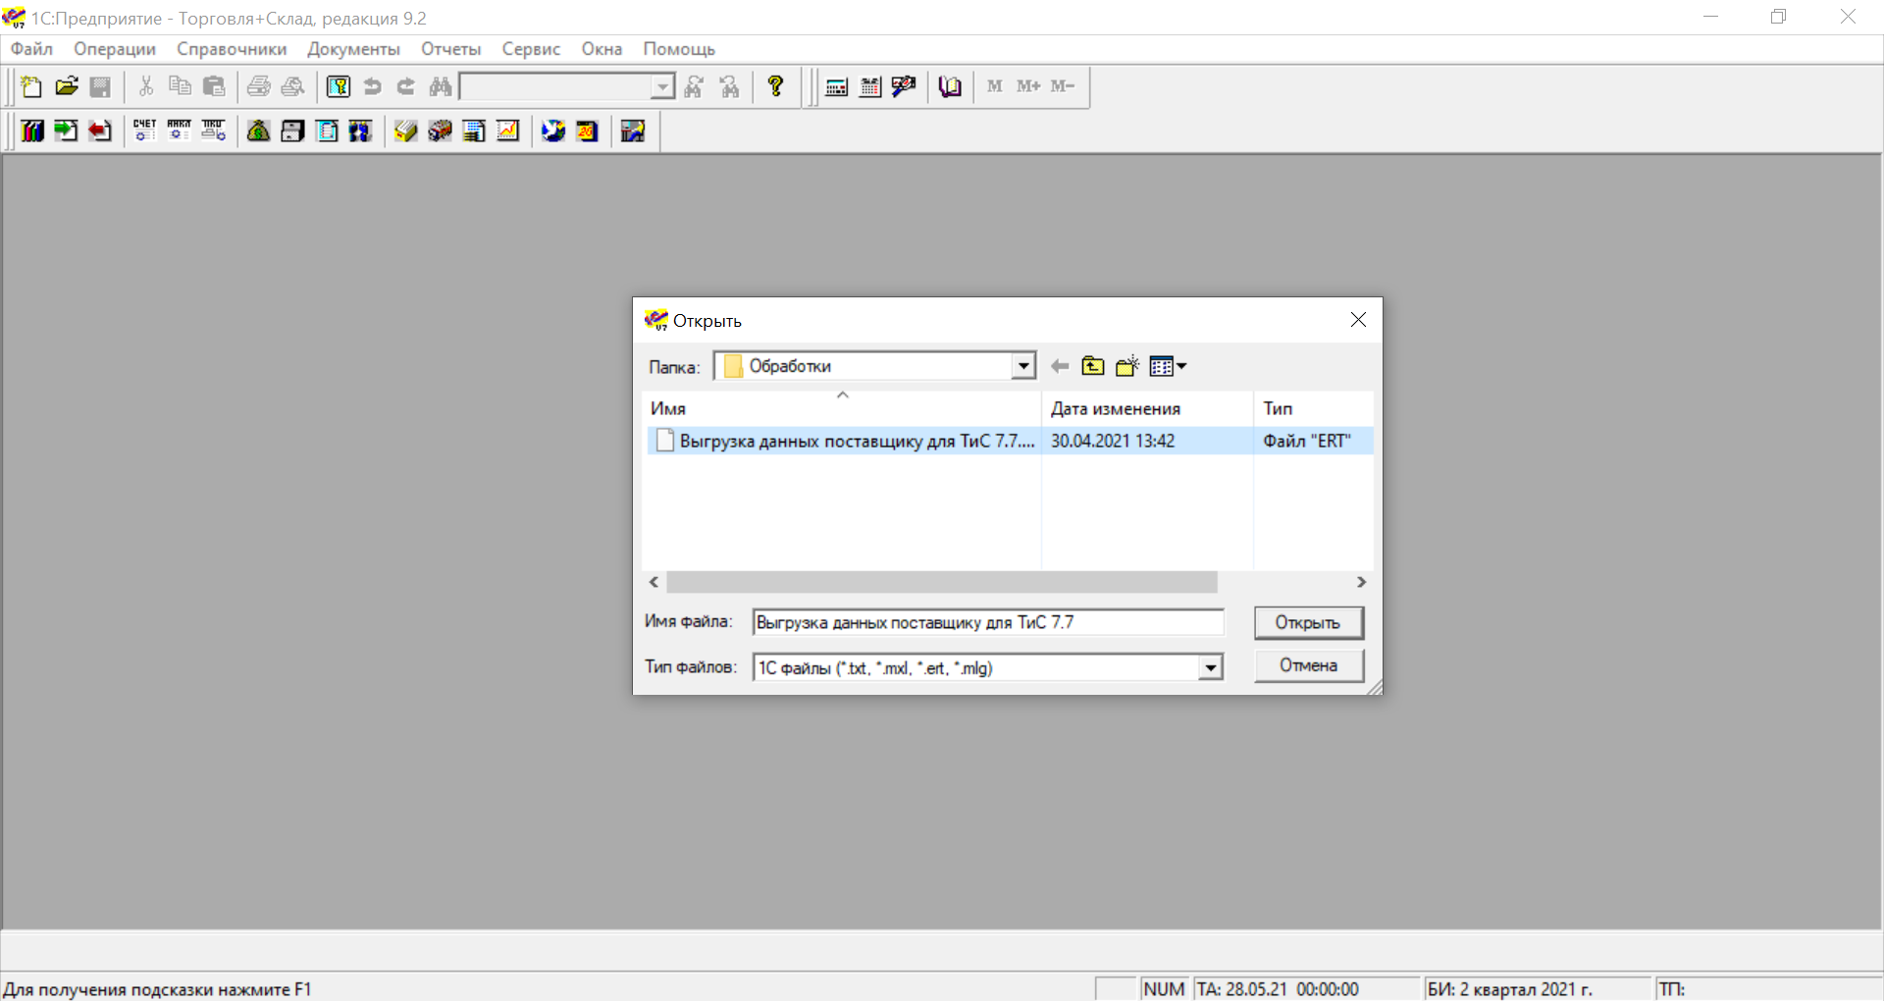
Task: Click the back arrow in Open dialog
Action: [1060, 366]
